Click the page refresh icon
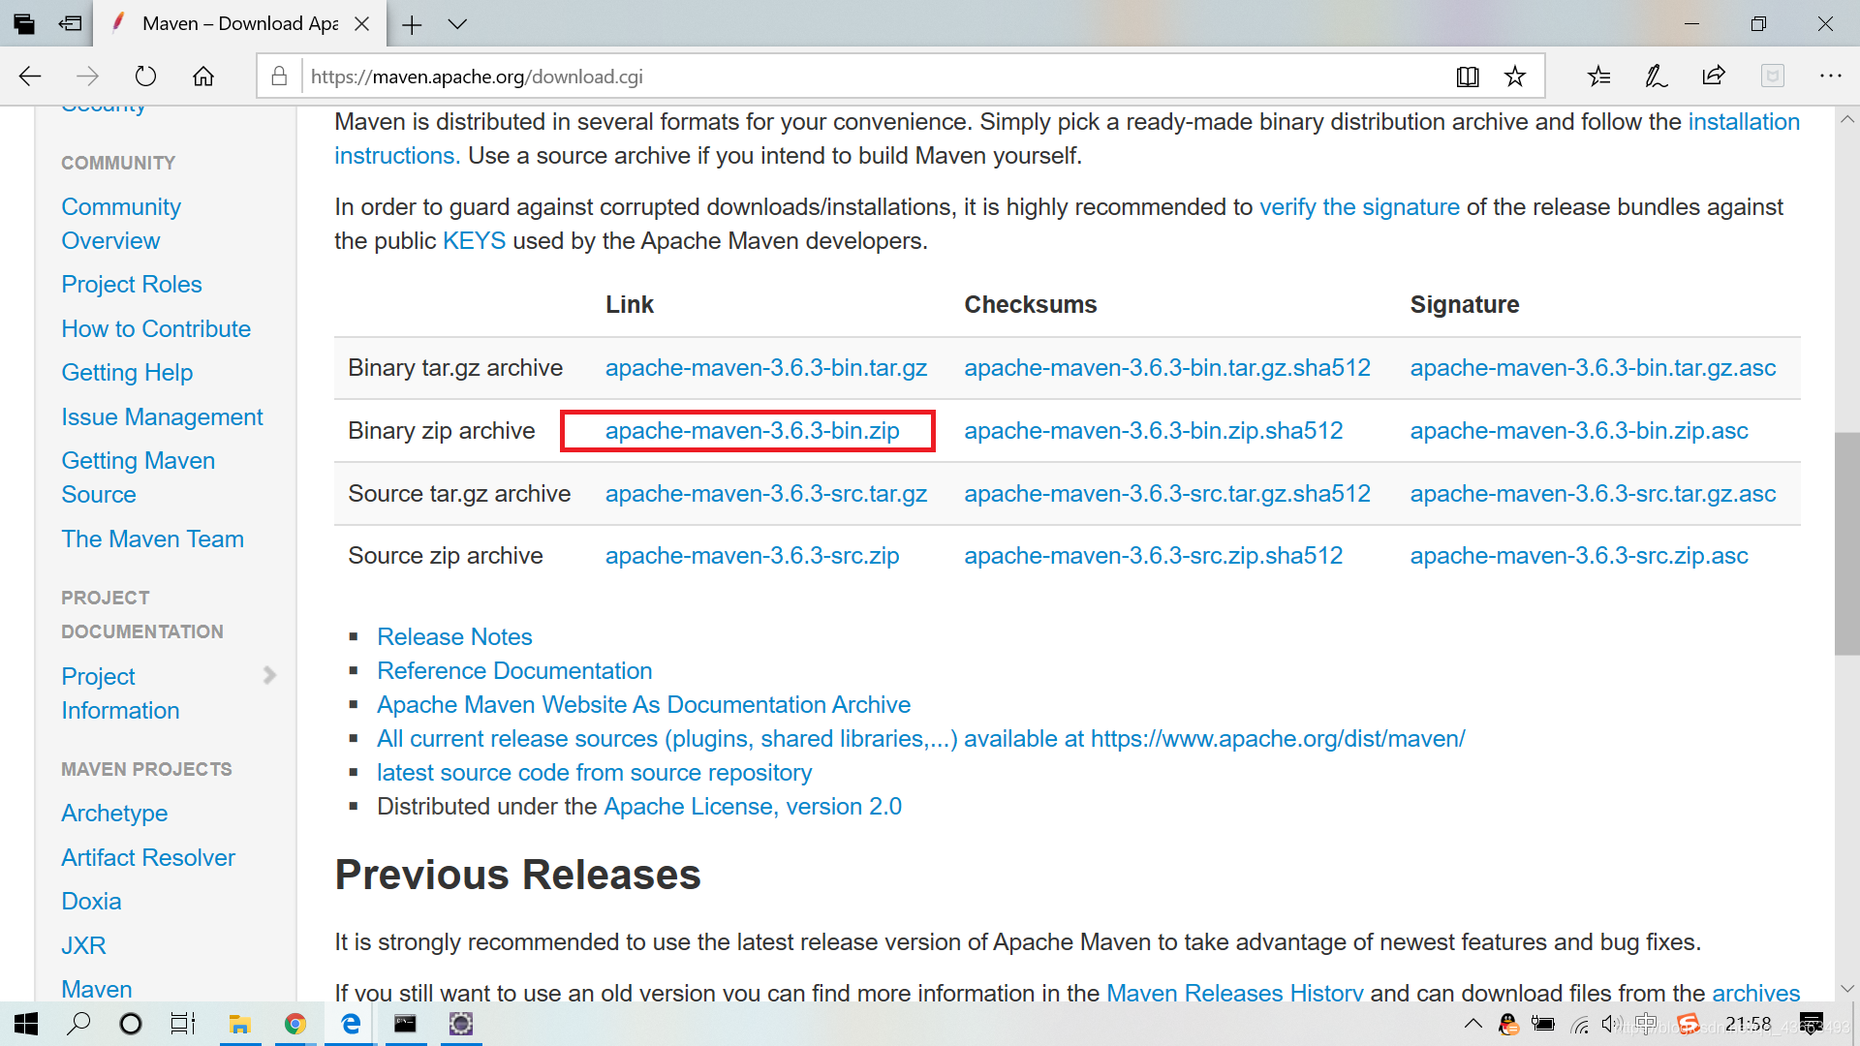1860x1046 pixels. 144,77
